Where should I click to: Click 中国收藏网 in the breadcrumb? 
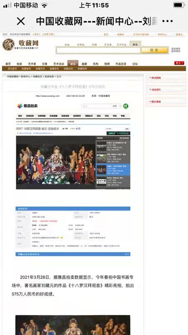(13, 76)
